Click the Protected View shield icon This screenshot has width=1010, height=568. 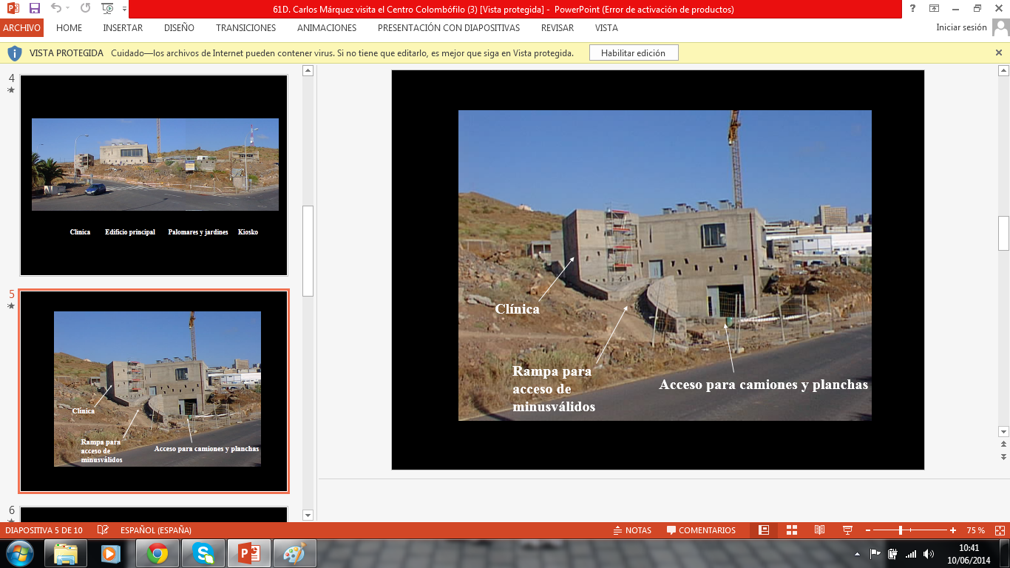14,53
